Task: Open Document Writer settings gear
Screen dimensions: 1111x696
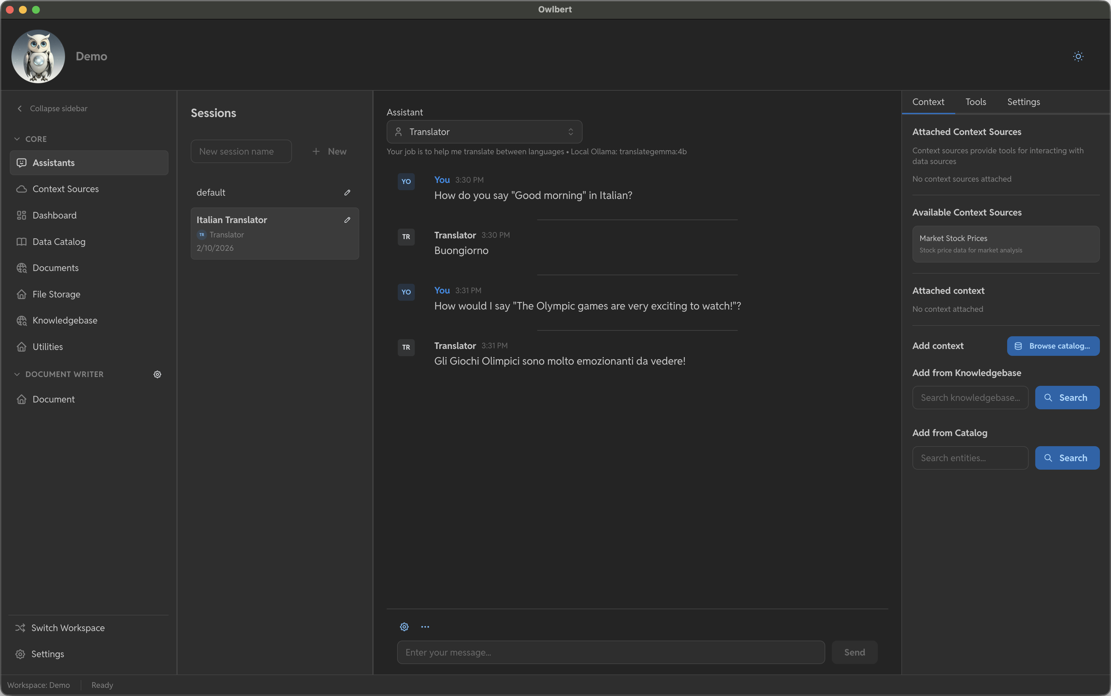Action: tap(157, 374)
